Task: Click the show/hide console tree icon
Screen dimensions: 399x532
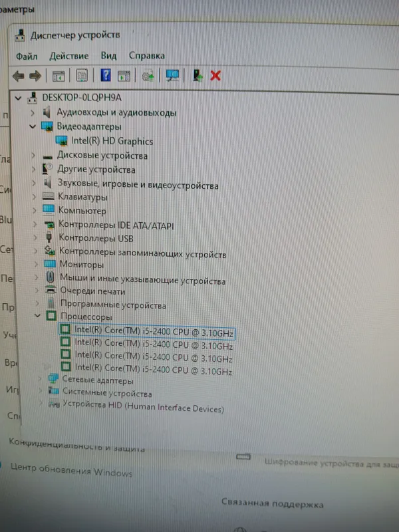Action: coord(59,76)
